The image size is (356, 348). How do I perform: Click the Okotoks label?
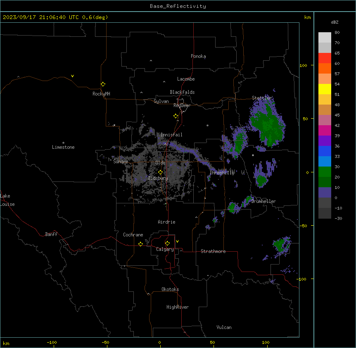170,289
